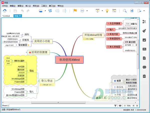Open the 查看(V) menu
150x113 pixels.
tap(20, 6)
